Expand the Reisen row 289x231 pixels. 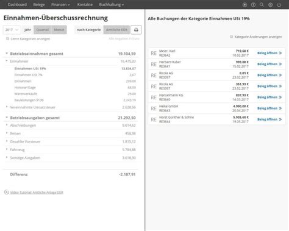[7, 133]
